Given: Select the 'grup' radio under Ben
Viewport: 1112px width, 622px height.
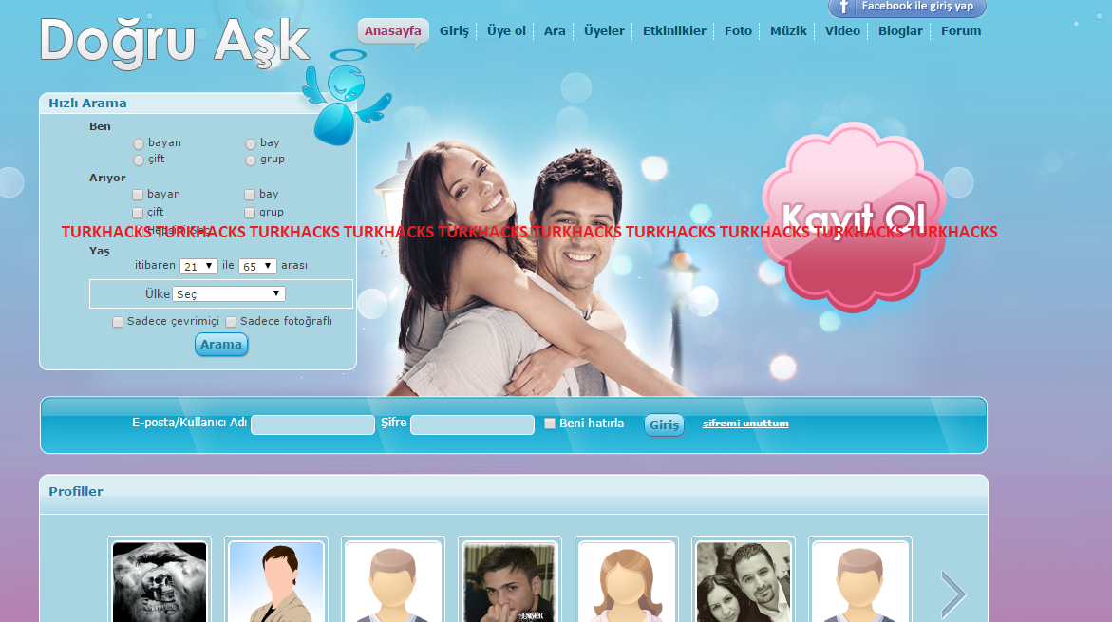Looking at the screenshot, I should (x=251, y=160).
